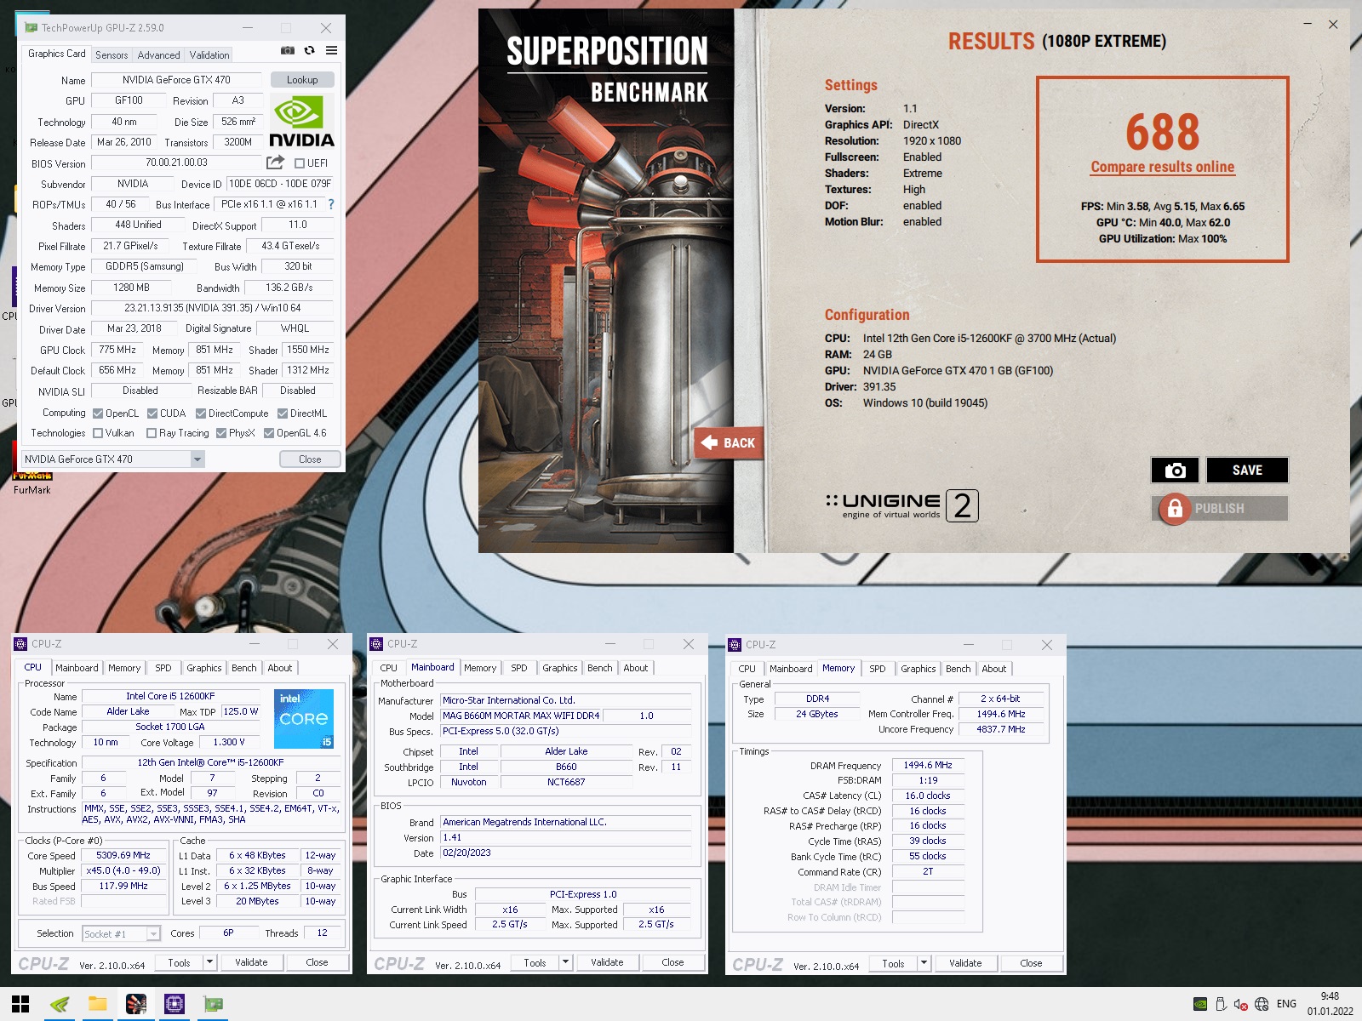Toggle the OpenGL 4.6 checkbox

pos(269,433)
